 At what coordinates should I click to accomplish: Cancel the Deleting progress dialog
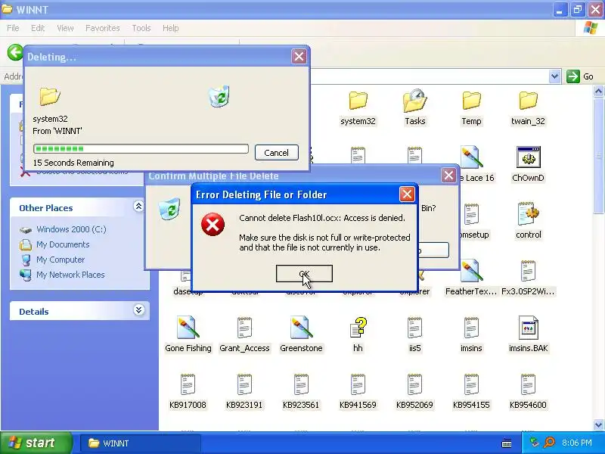[276, 153]
